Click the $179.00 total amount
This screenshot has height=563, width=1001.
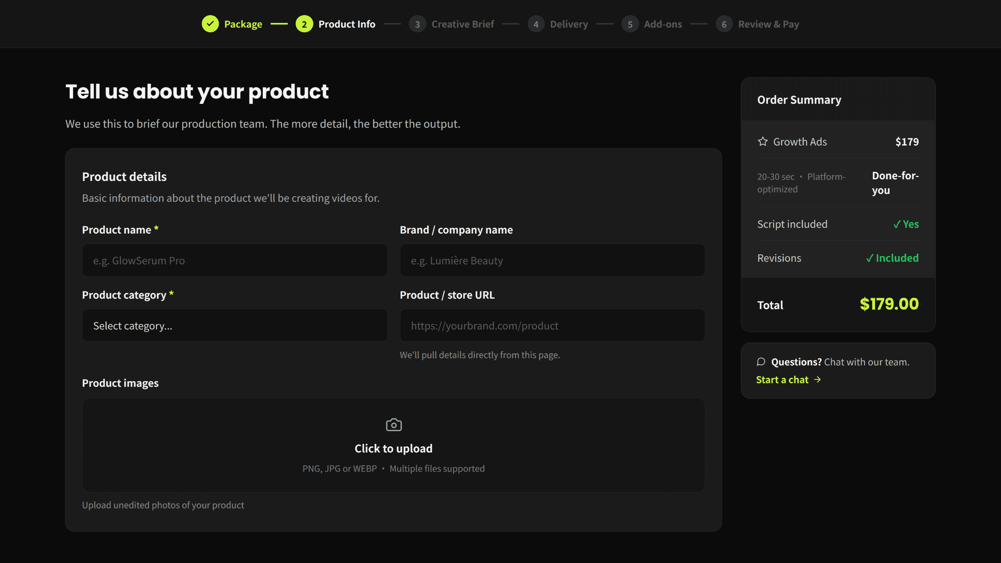point(889,304)
